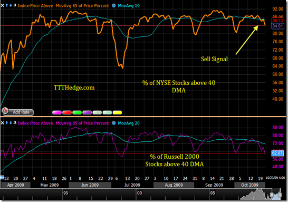Screen dimensions: 288x202
Task: Select the Jun 2009 month segment
Action: pos(90,185)
